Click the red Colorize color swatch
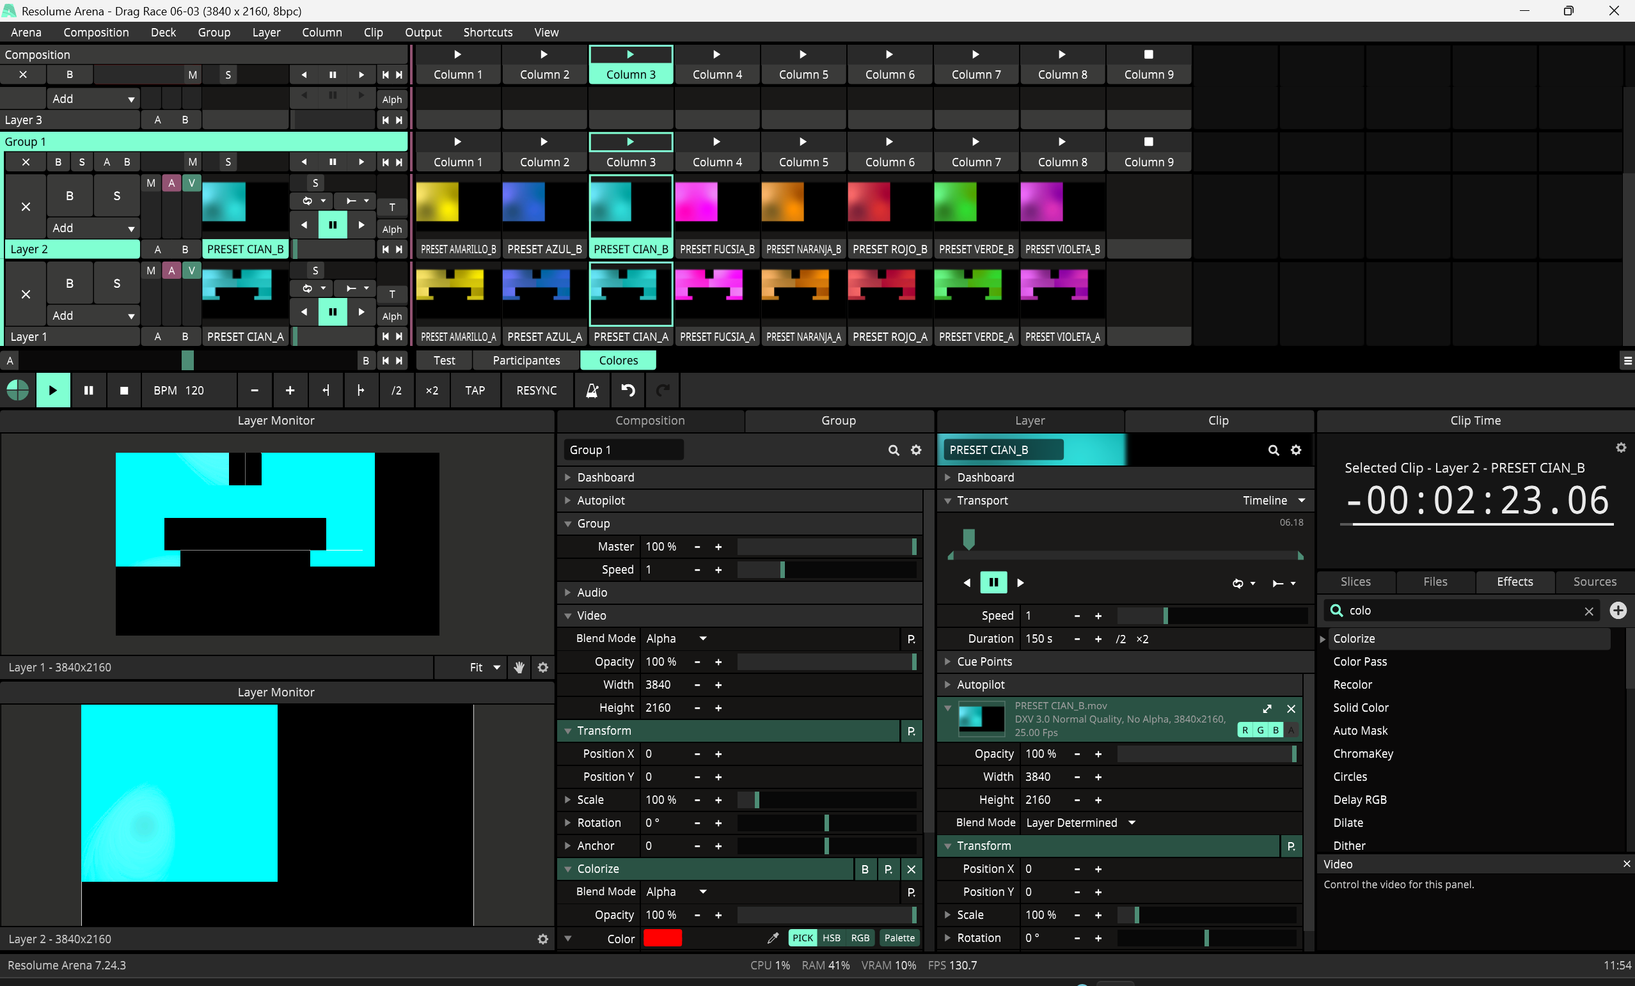 [x=661, y=937]
